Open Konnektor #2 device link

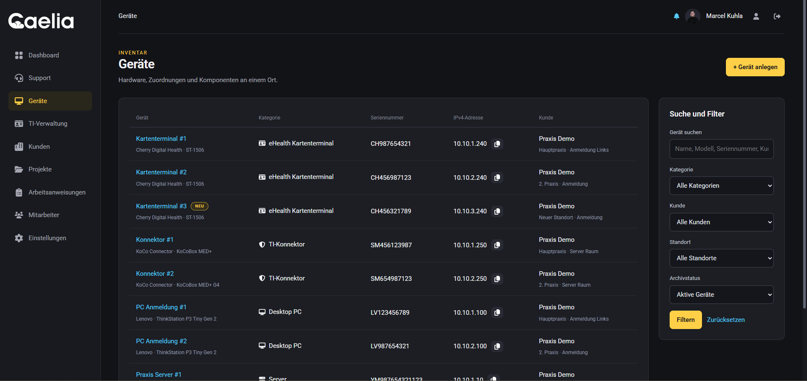click(155, 274)
